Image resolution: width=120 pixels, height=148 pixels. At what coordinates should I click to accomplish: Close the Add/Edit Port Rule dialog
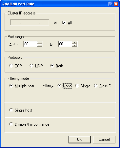[x=116, y=4]
